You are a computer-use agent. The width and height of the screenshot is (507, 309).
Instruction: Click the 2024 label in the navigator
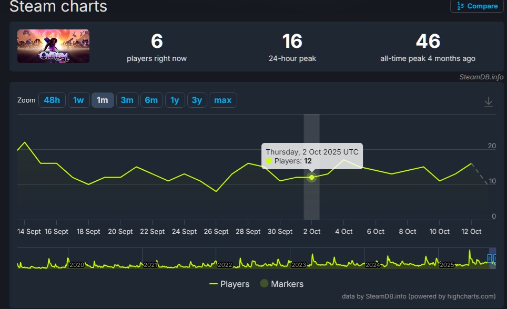[372, 265]
